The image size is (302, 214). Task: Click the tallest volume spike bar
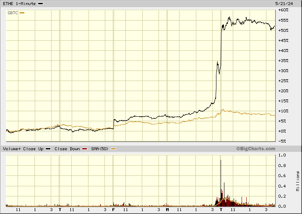click(x=221, y=183)
